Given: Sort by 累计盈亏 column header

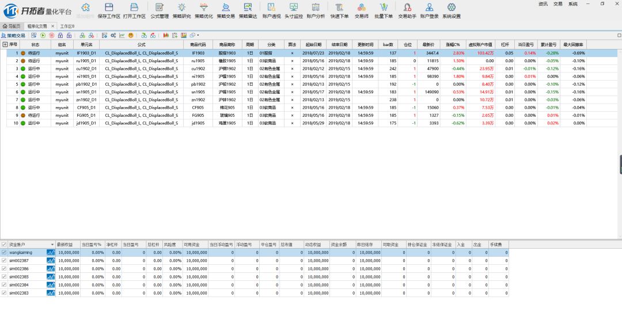Looking at the screenshot, I should click(549, 44).
